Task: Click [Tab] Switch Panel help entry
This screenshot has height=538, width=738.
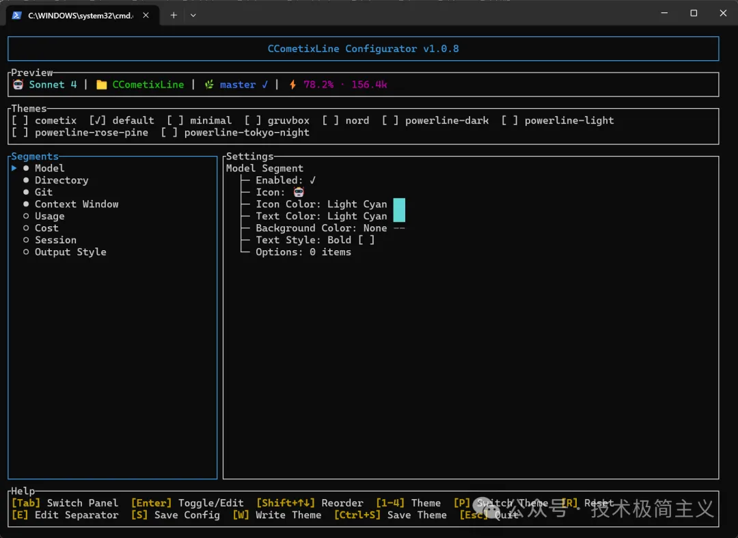Action: (65, 503)
